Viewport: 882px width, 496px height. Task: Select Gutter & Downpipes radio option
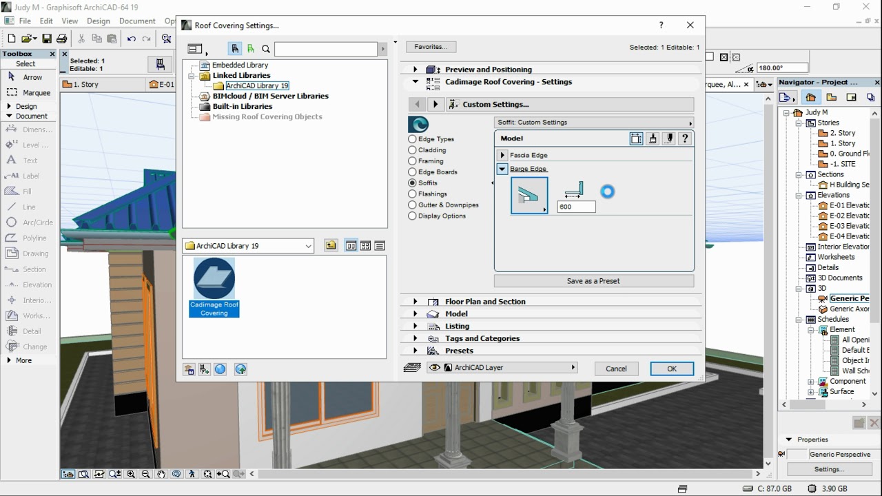click(413, 205)
